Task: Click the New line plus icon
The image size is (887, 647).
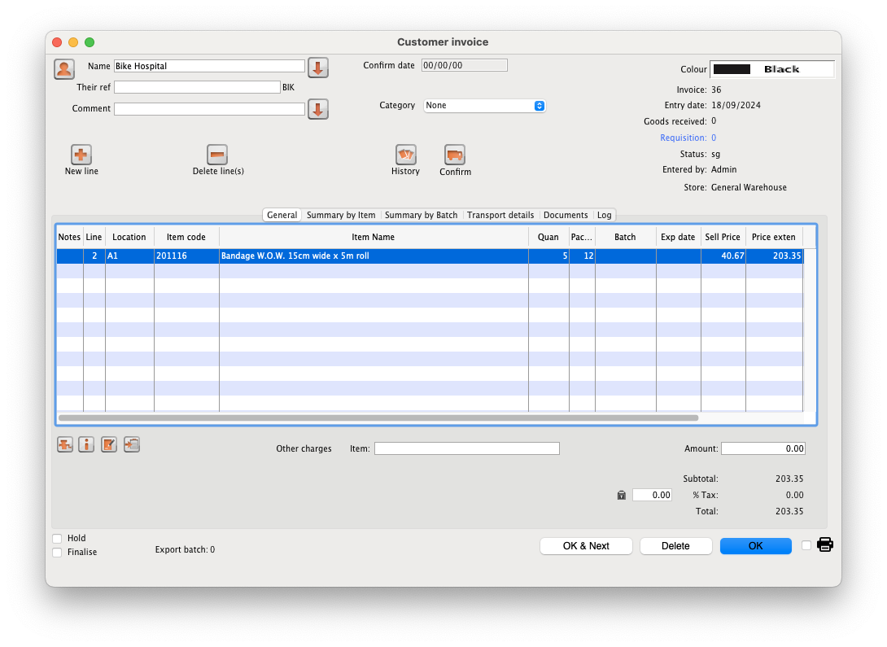Action: coord(81,155)
